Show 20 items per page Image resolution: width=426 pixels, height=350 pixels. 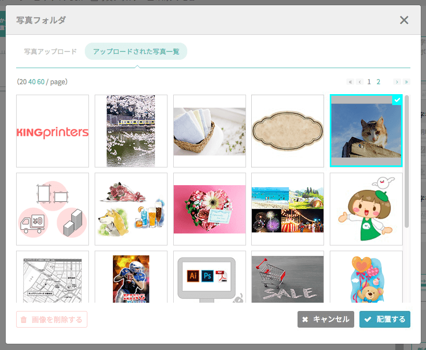coord(22,82)
